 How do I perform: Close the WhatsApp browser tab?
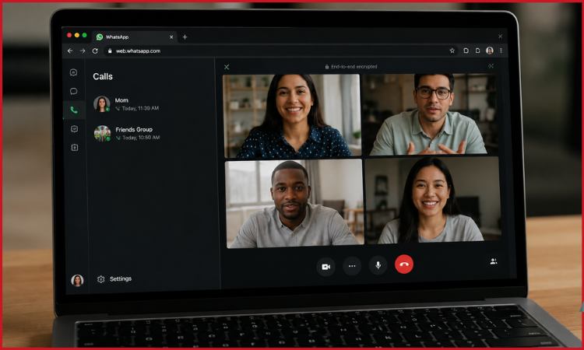171,37
